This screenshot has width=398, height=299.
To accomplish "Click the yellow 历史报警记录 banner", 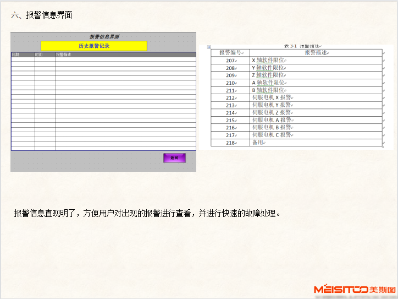I will click(x=94, y=46).
